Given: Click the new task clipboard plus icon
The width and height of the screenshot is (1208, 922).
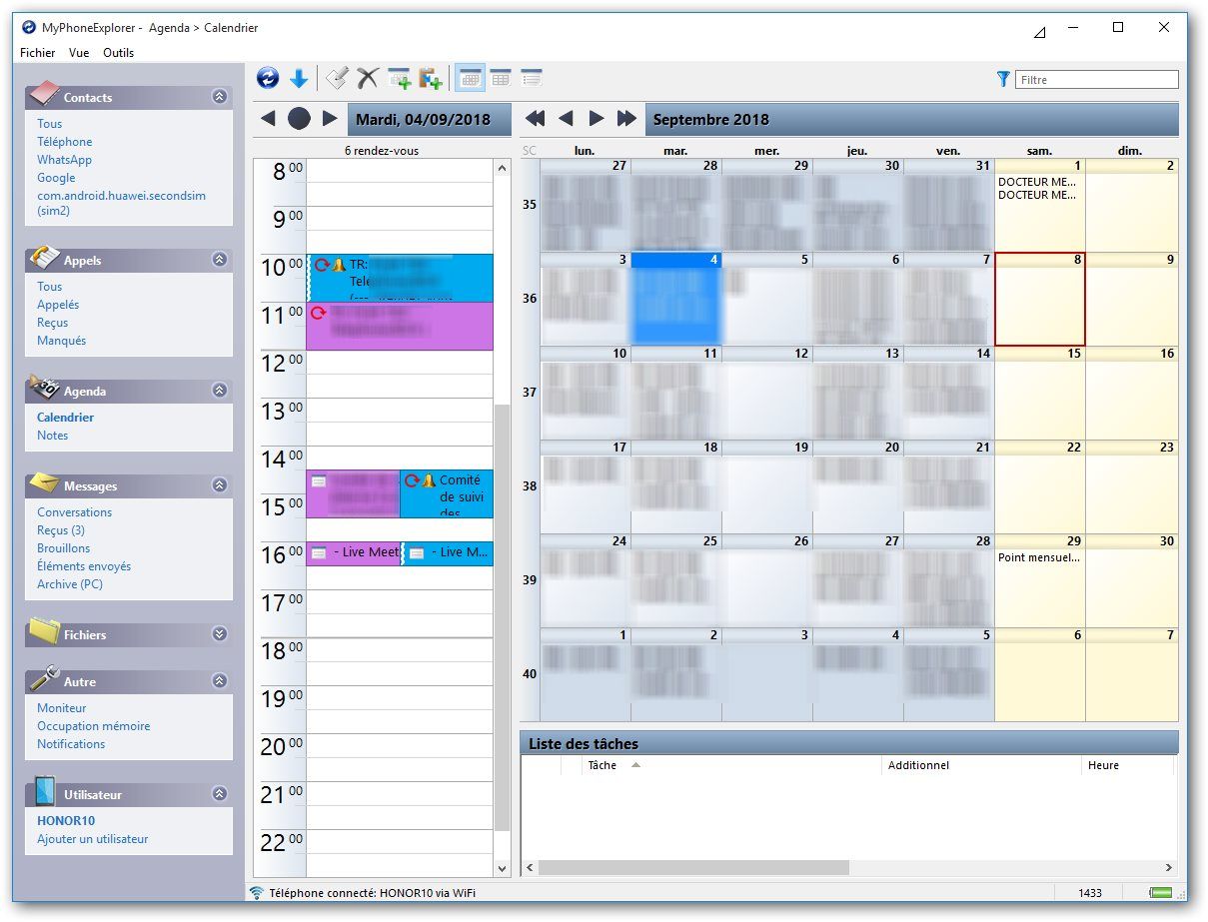Looking at the screenshot, I should [431, 78].
